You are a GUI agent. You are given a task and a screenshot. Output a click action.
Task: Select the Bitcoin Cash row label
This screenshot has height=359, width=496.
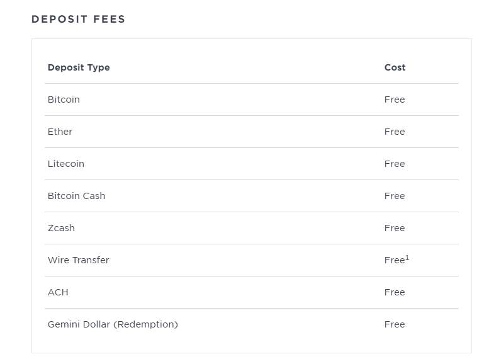pos(76,196)
